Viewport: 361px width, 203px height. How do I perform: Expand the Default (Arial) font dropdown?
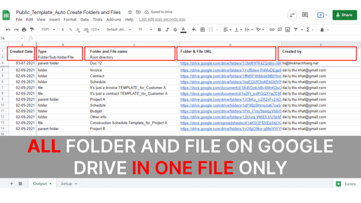click(119, 30)
